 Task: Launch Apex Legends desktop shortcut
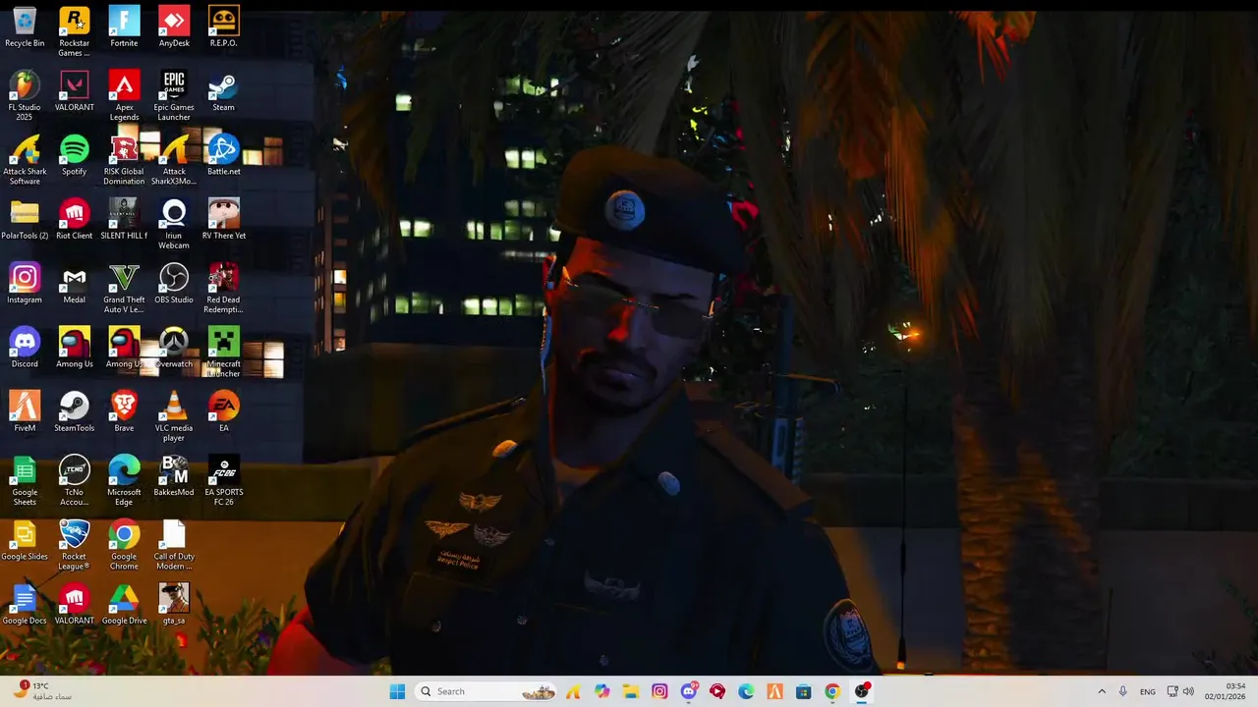click(x=124, y=96)
